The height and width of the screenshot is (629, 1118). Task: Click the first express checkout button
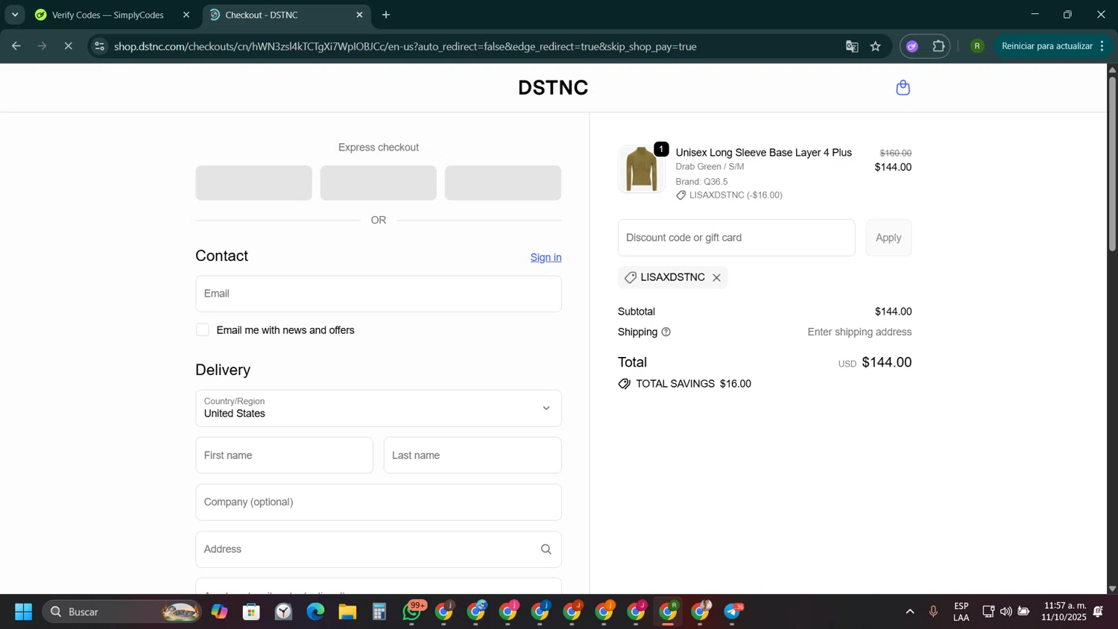[253, 183]
